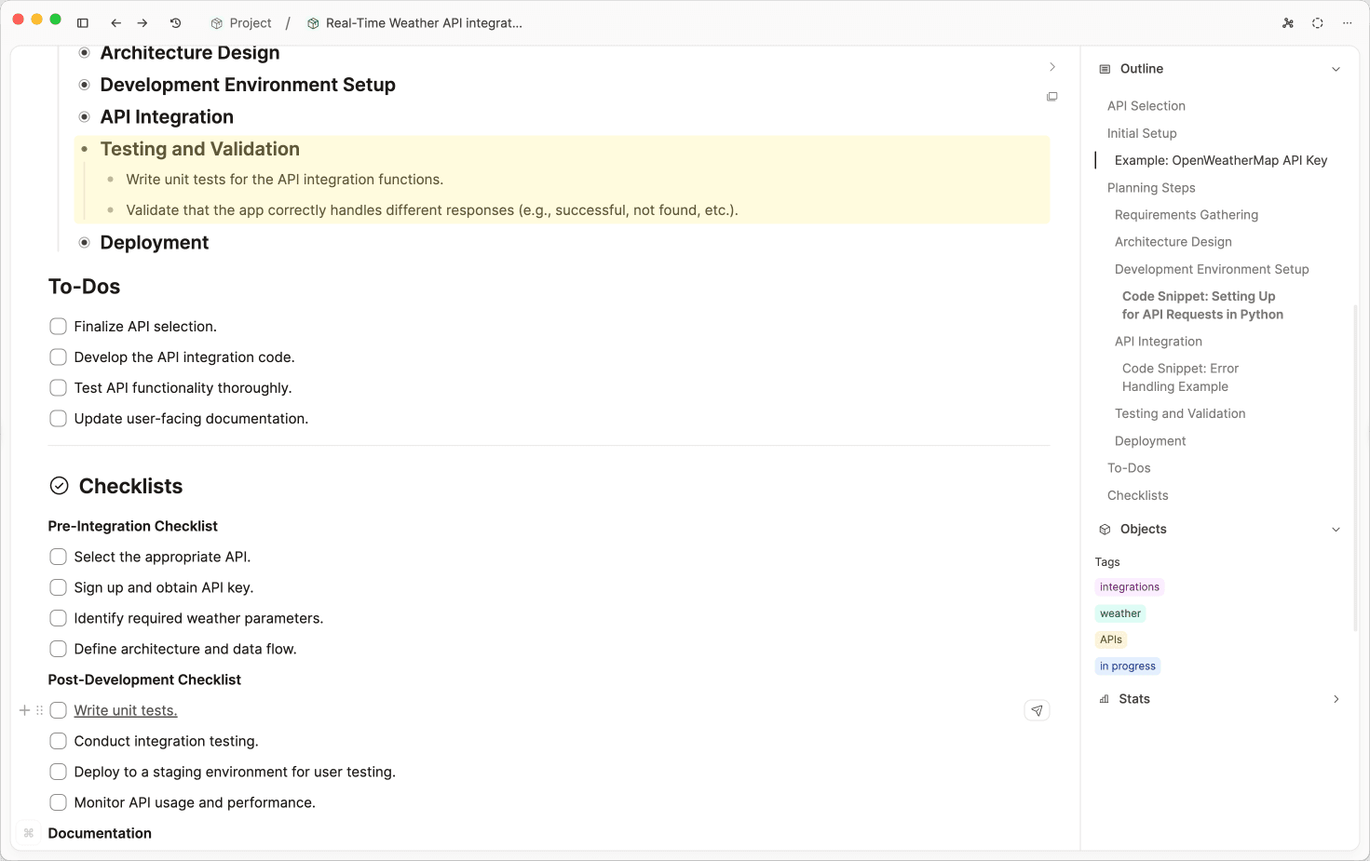Check the 'Finalize API selection' to-do
The height and width of the screenshot is (861, 1370).
(58, 326)
